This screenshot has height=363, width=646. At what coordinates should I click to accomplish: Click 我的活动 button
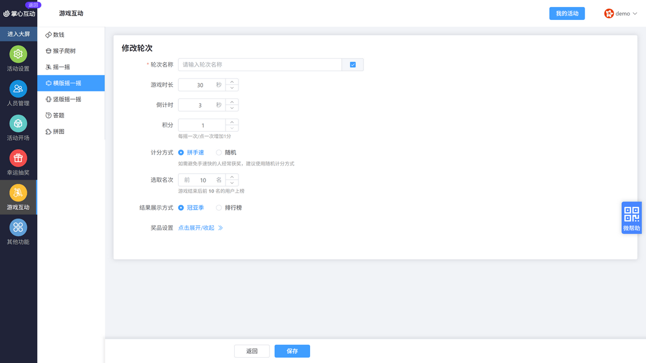click(567, 13)
